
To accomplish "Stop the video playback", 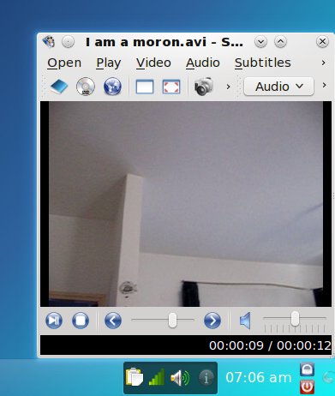I will [81, 321].
